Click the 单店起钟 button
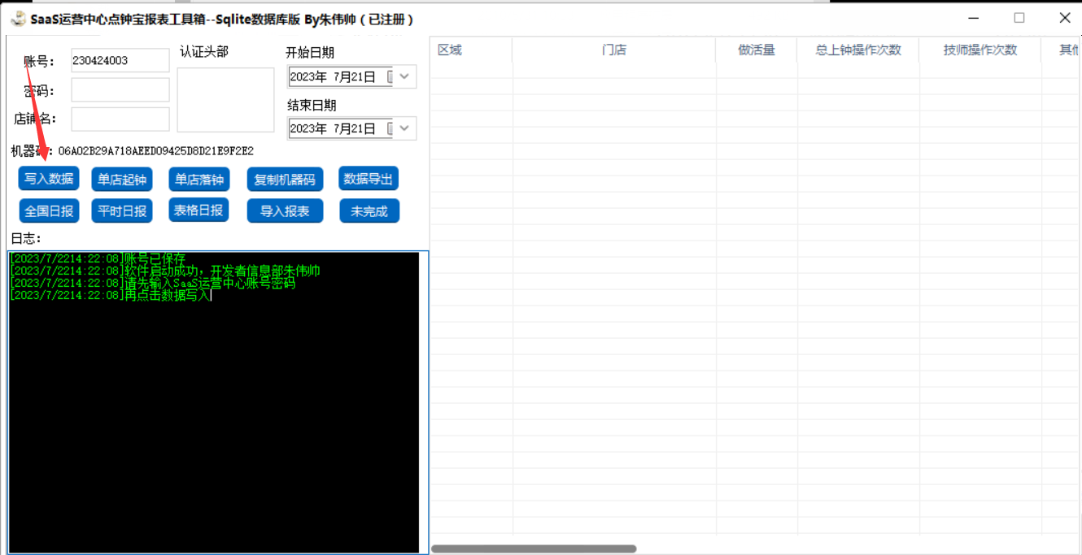Viewport: 1082px width, 555px height. pyautogui.click(x=122, y=180)
